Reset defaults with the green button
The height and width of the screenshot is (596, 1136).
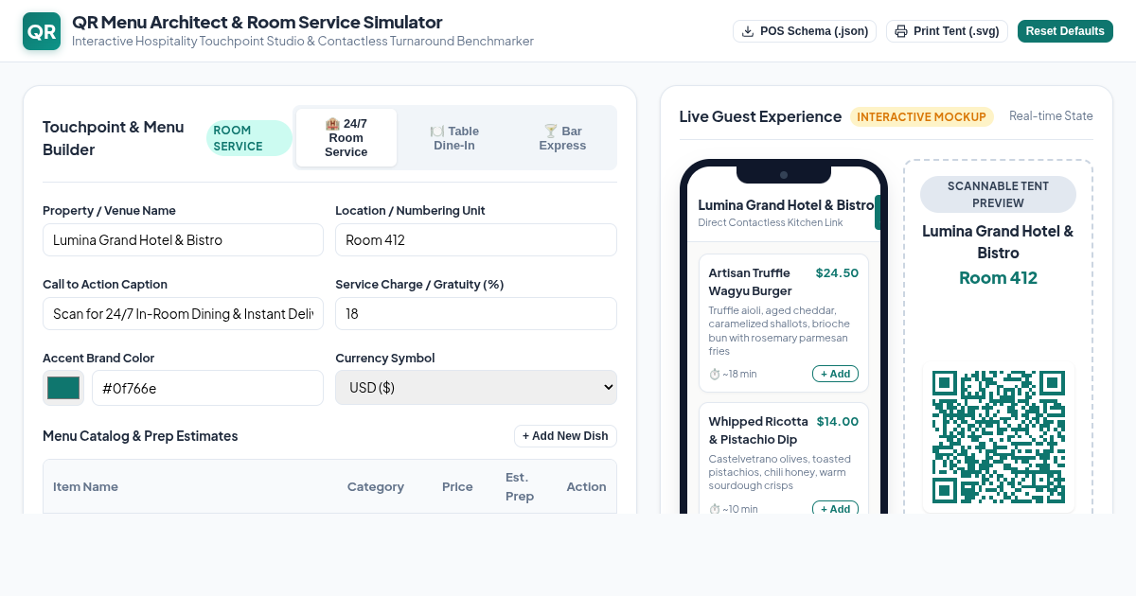(x=1065, y=31)
